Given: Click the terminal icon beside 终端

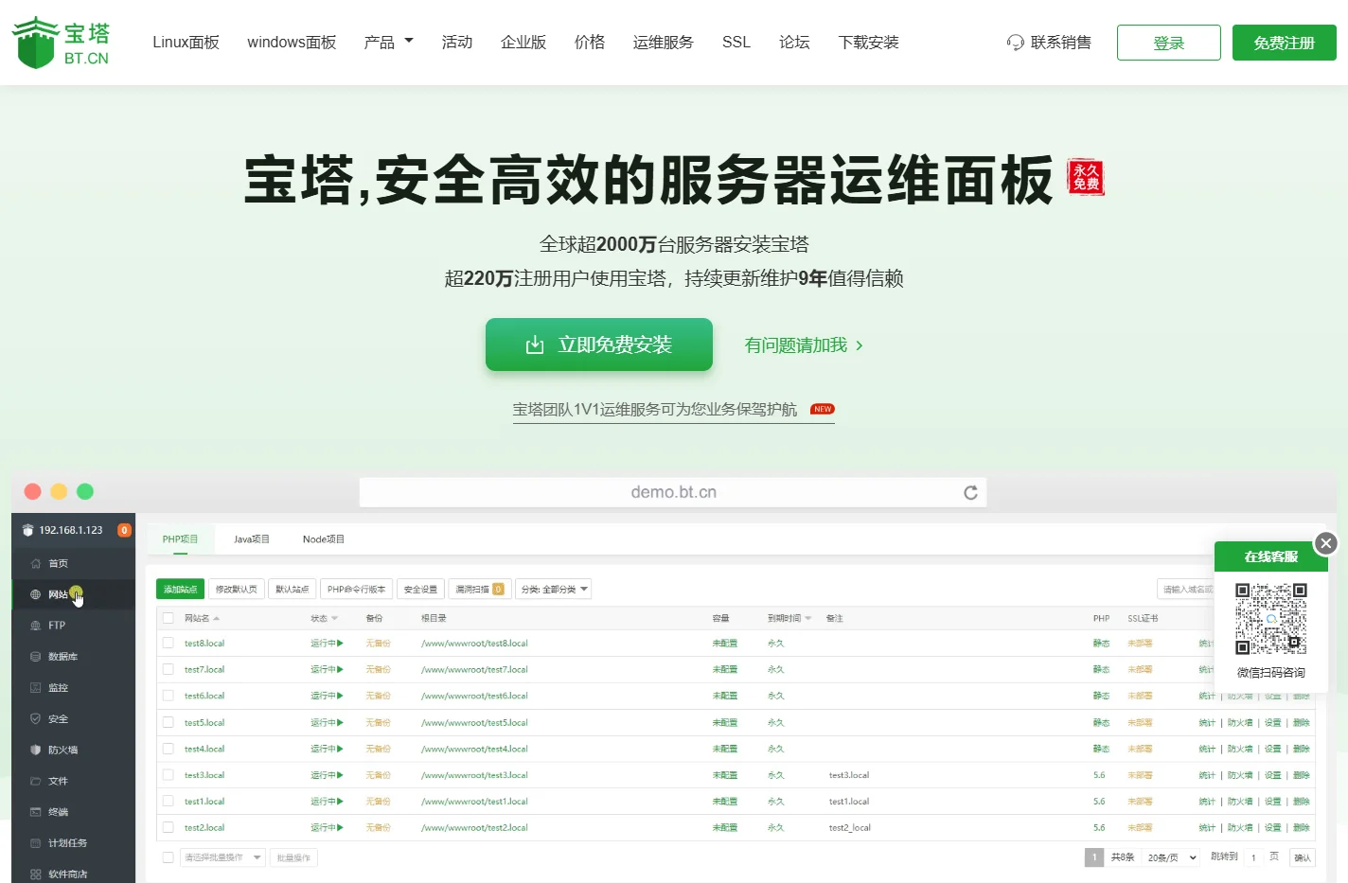Looking at the screenshot, I should click(x=35, y=812).
